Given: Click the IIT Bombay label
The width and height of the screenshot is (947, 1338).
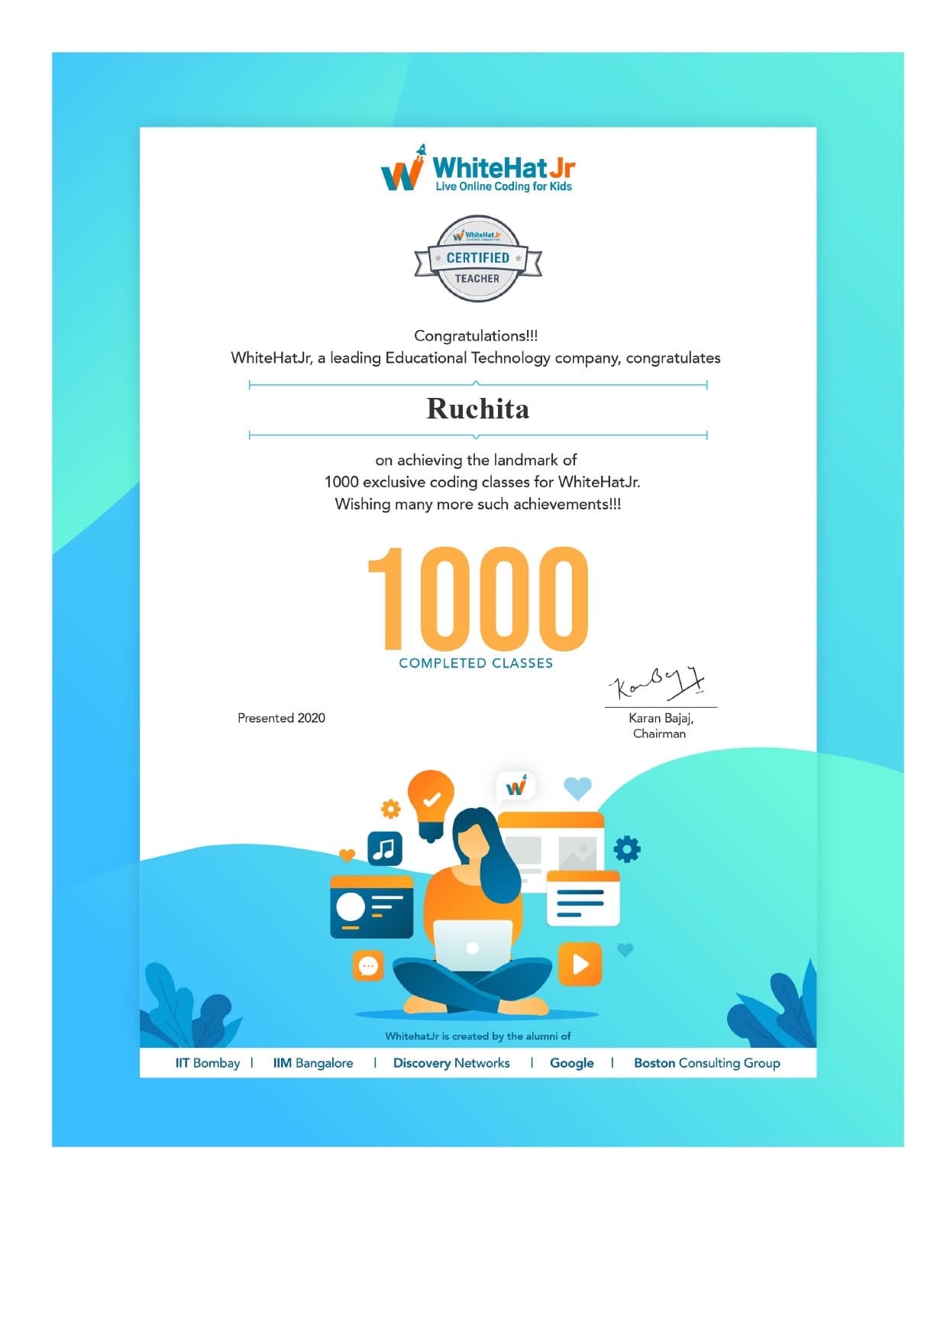Looking at the screenshot, I should point(208,1063).
